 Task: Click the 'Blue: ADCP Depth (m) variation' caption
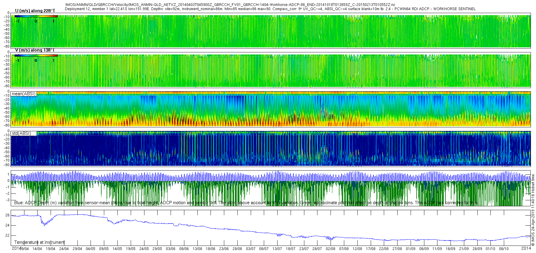pos(246,203)
